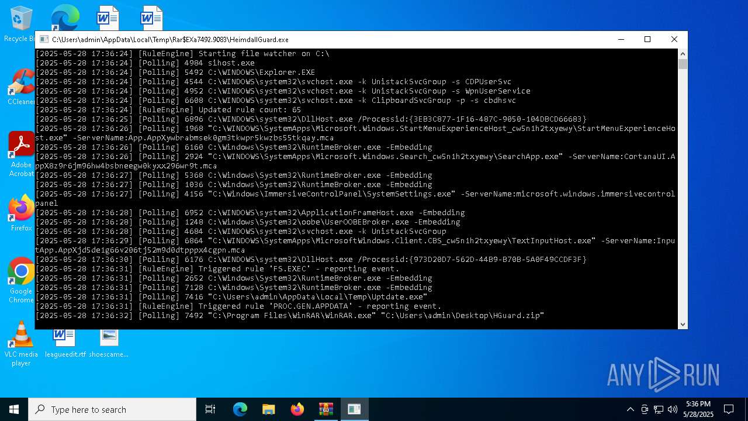This screenshot has height=421, width=748.
Task: Click the SearchApp.exe polling line
Action: tap(355, 161)
